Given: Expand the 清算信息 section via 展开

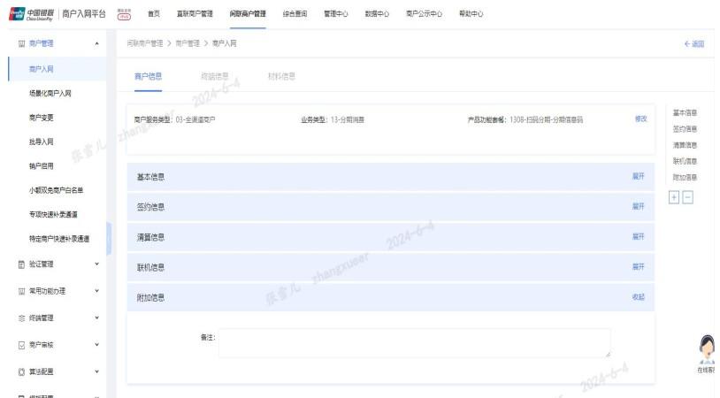Looking at the screenshot, I should coord(638,237).
